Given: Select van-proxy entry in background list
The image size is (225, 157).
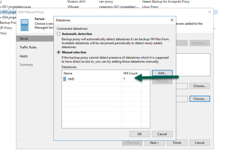Looking at the screenshot, I should click(106, 2).
